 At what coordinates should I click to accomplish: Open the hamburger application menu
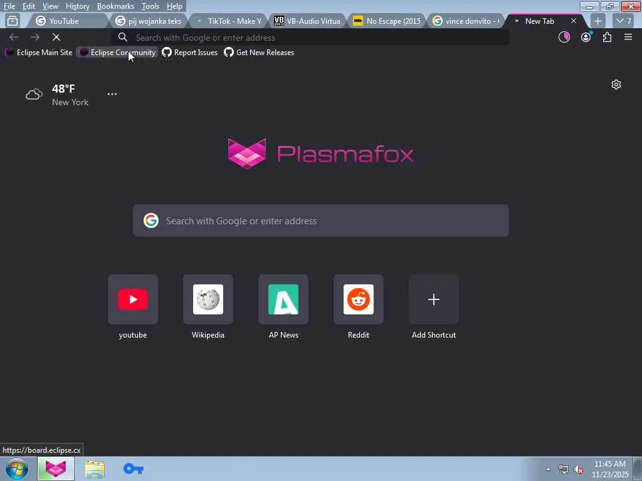tap(628, 37)
